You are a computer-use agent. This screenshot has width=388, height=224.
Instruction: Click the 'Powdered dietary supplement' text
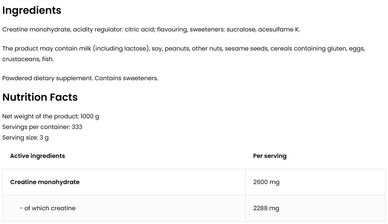(48, 78)
